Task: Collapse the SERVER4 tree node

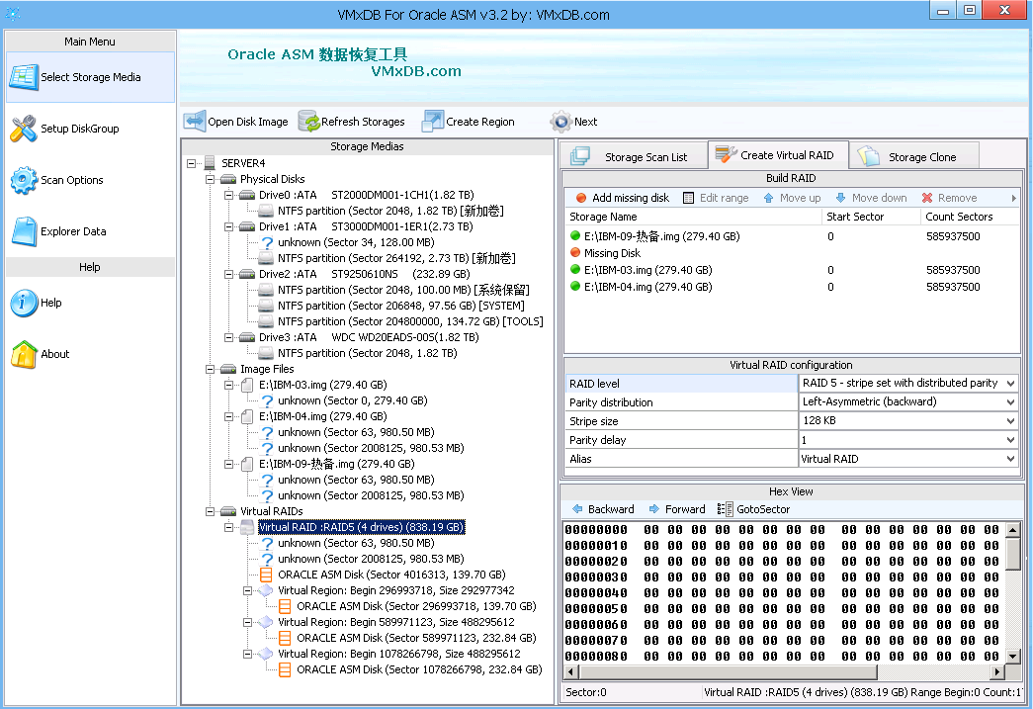Action: pos(191,163)
